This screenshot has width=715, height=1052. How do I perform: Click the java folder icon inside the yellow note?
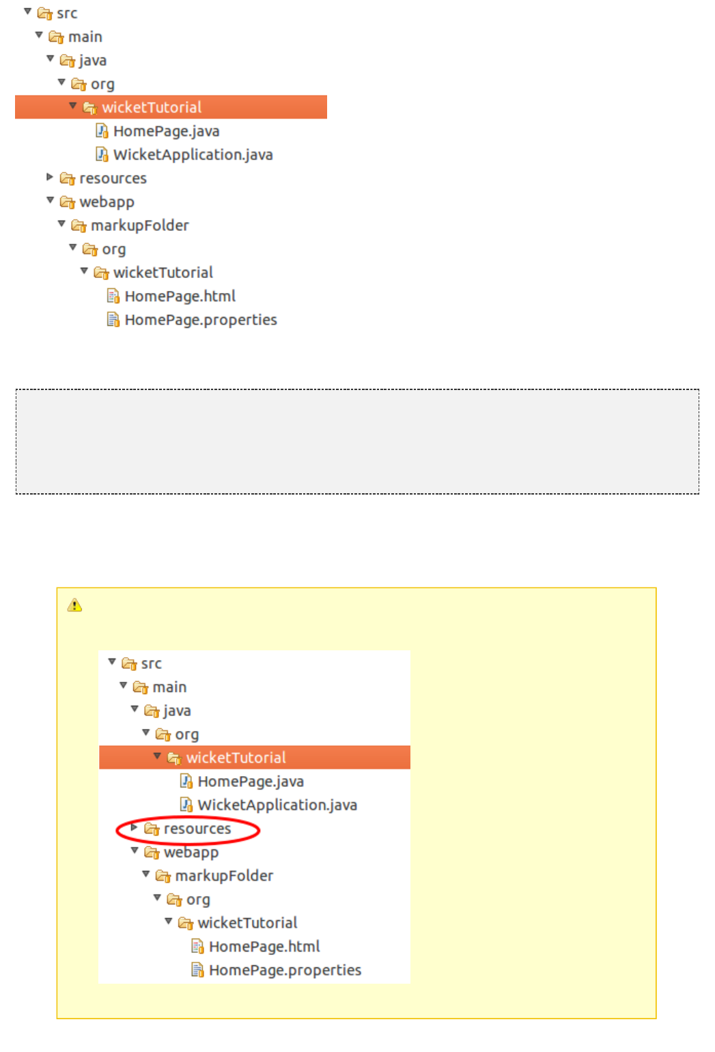[x=152, y=711]
